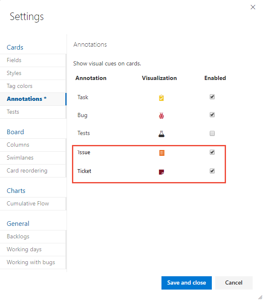Uncheck the Bug annotation checkbox
This screenshot has width=263, height=300.
212,115
